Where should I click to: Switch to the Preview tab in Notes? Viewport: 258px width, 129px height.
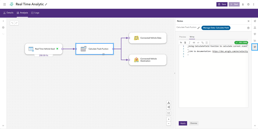183,37
